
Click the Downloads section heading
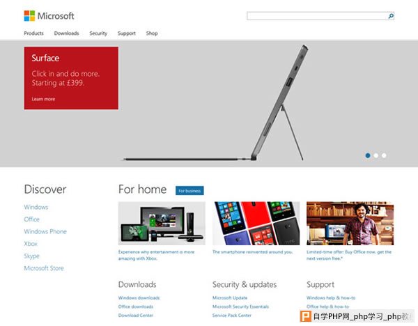tap(137, 284)
